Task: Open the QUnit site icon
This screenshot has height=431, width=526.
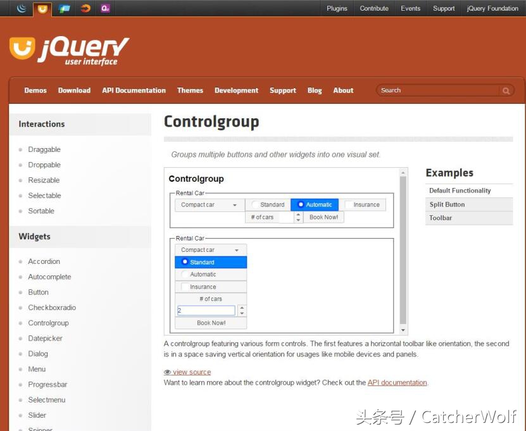Action: 105,8
